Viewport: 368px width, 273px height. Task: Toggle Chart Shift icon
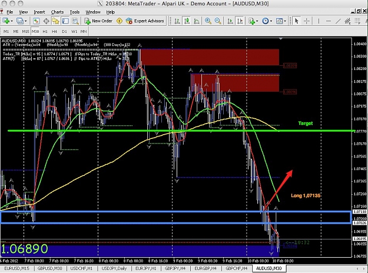pos(240,21)
